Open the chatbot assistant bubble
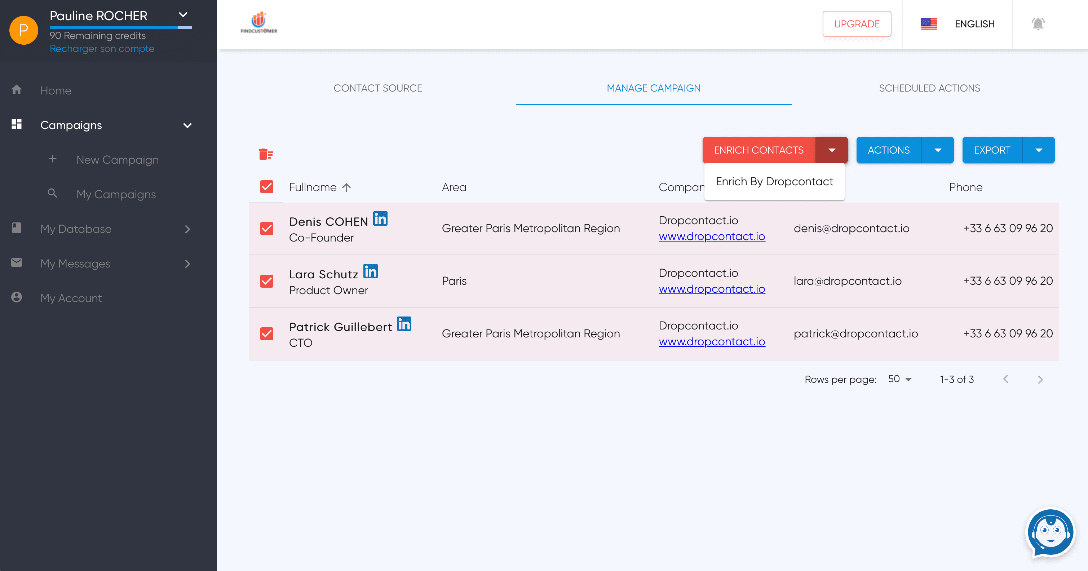1088x571 pixels. coord(1051,533)
